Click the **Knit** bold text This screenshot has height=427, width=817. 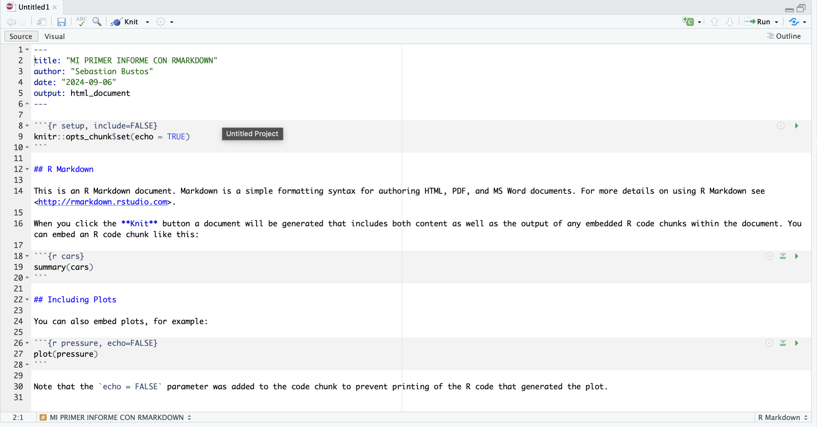pyautogui.click(x=139, y=223)
